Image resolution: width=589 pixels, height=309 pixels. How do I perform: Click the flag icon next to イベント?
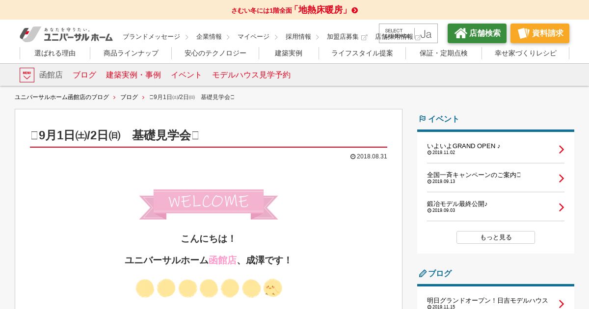click(x=422, y=119)
